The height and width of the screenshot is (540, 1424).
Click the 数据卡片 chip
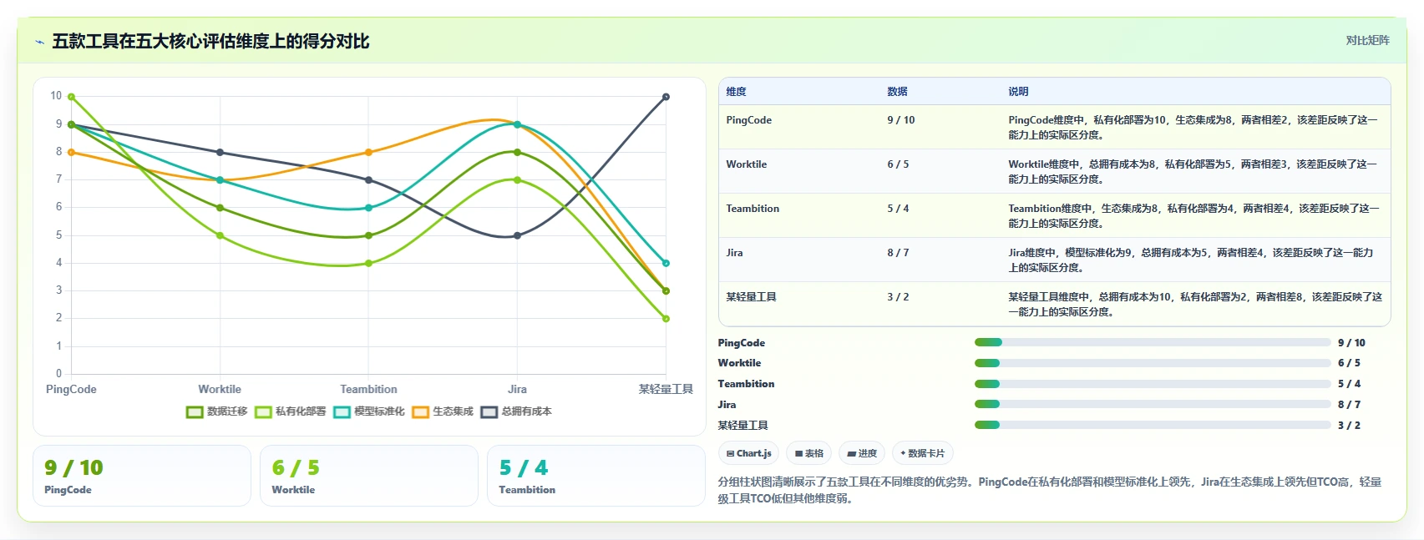(923, 453)
